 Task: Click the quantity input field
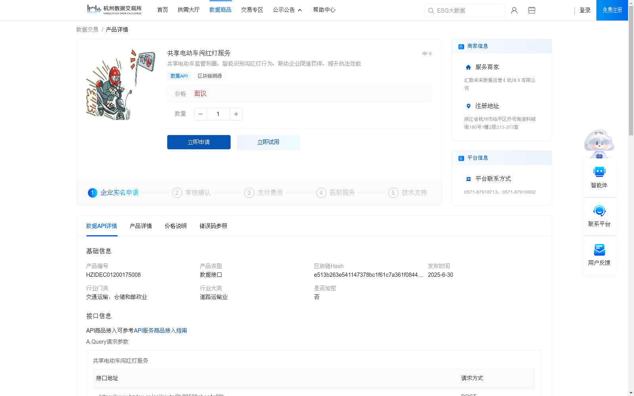pyautogui.click(x=218, y=114)
